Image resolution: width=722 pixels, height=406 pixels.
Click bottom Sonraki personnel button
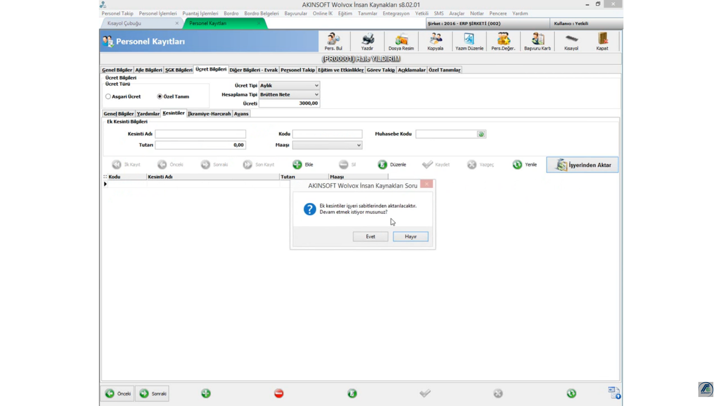point(152,394)
